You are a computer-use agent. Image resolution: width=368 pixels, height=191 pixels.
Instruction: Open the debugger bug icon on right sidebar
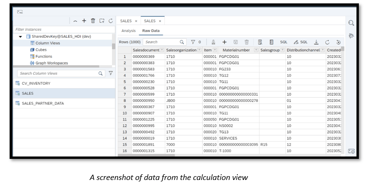[351, 36]
